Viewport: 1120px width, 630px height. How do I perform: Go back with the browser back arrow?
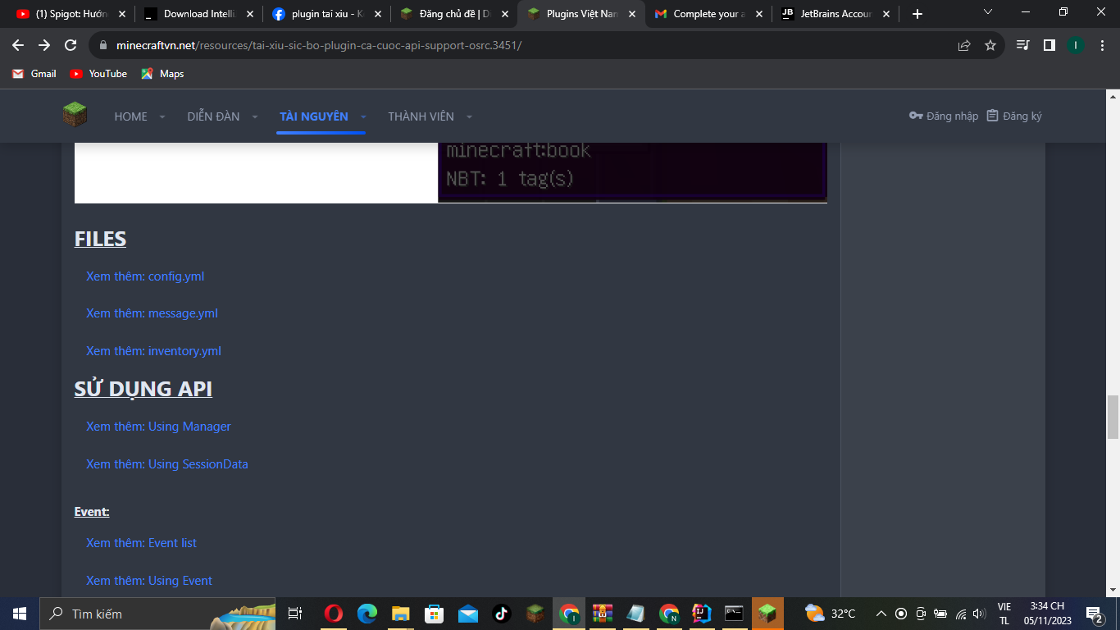18,45
